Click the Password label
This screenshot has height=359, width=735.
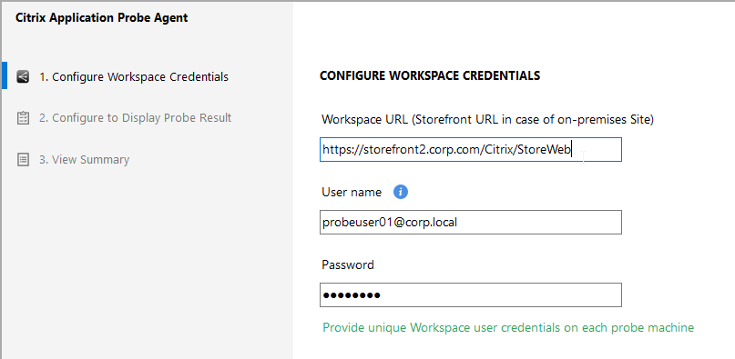(348, 264)
